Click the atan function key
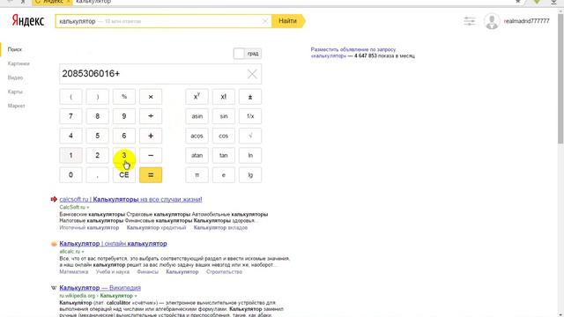Viewport: 564px width, 317px height. coord(197,155)
